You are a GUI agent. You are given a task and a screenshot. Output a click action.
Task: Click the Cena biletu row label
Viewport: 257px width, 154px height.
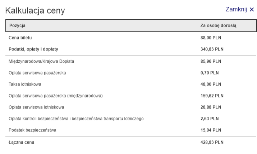tap(20, 38)
